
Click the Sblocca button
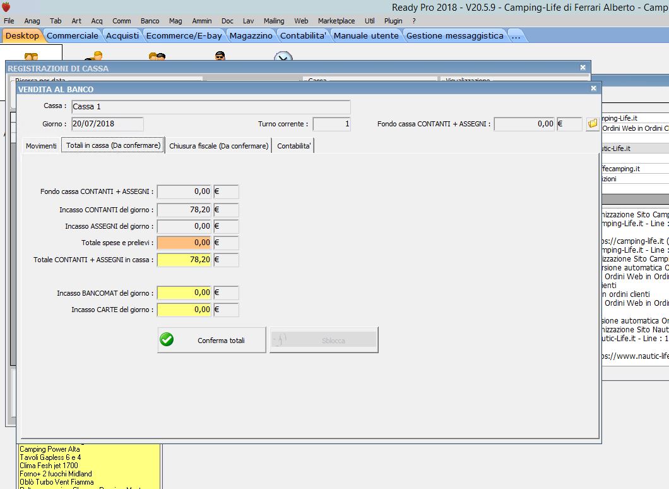pyautogui.click(x=324, y=340)
